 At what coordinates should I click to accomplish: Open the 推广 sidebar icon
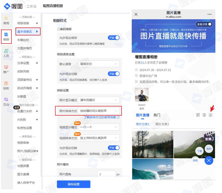(x=6, y=67)
